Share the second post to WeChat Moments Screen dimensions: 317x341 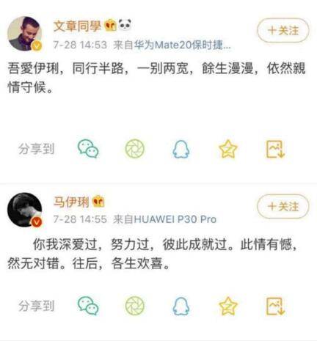(x=135, y=306)
